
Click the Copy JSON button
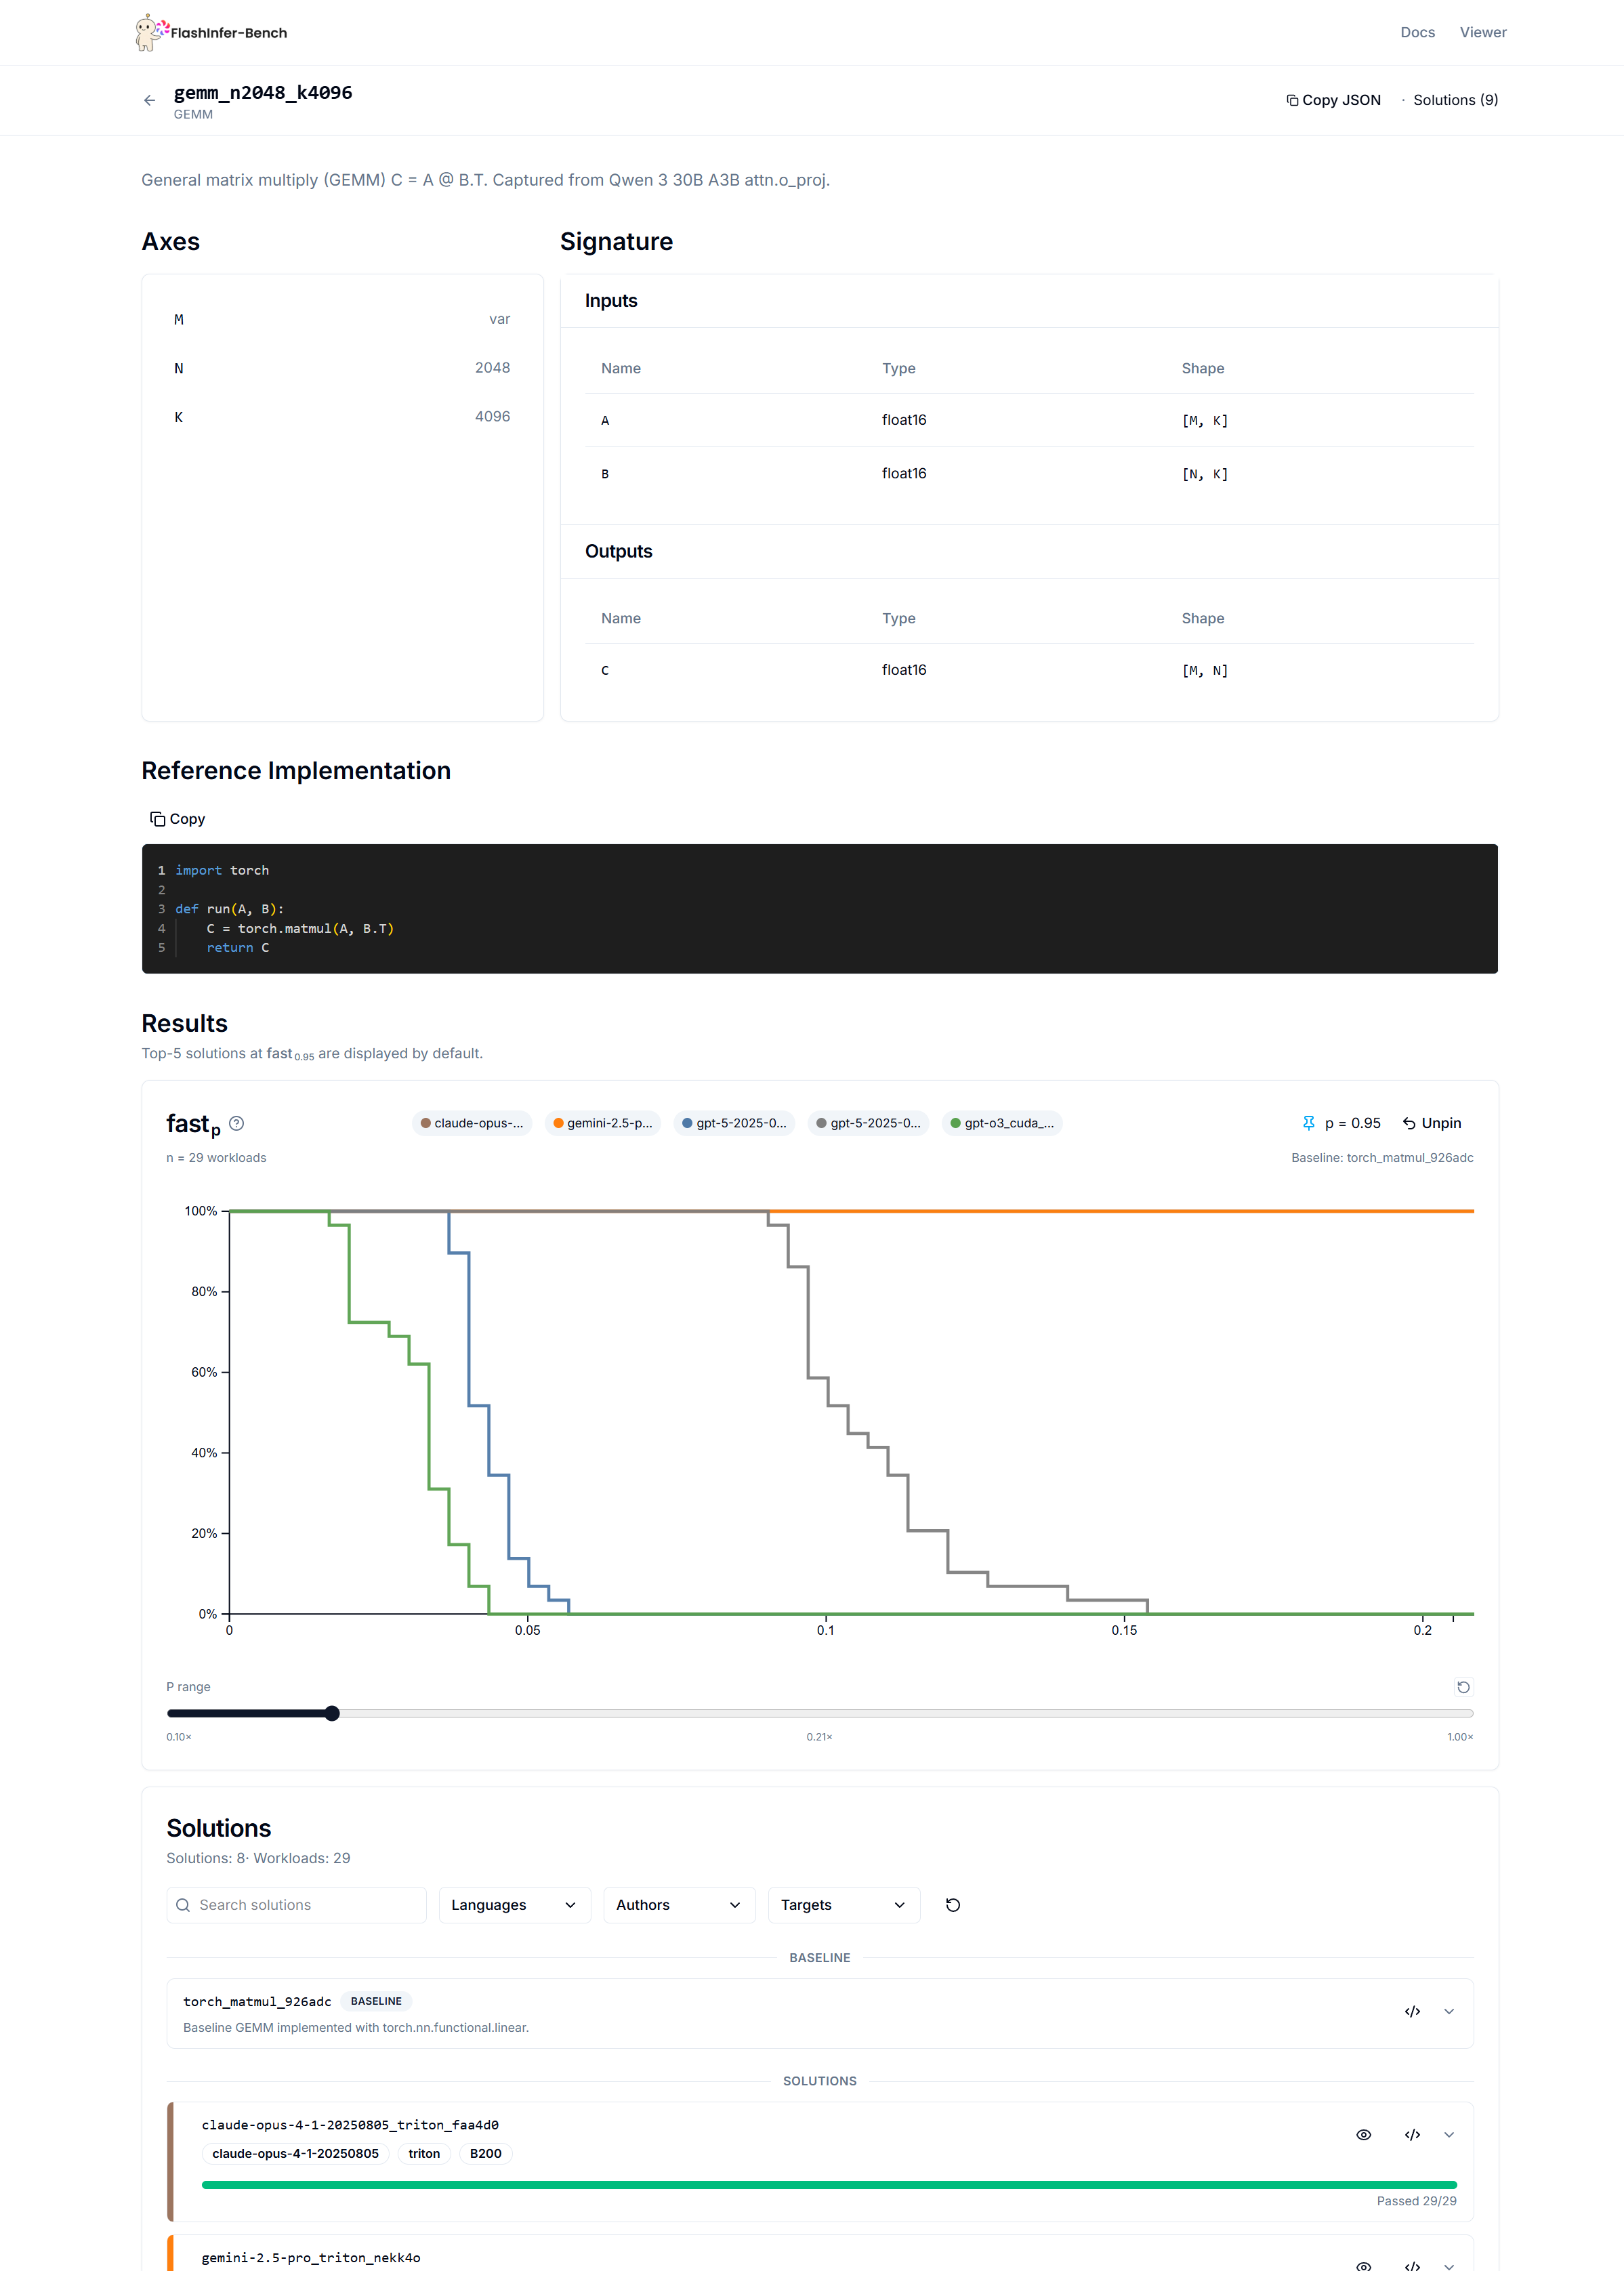(1333, 100)
